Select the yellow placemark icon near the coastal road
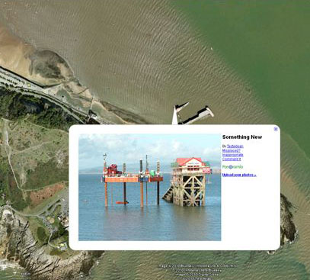The image size is (310, 280). click(x=29, y=85)
